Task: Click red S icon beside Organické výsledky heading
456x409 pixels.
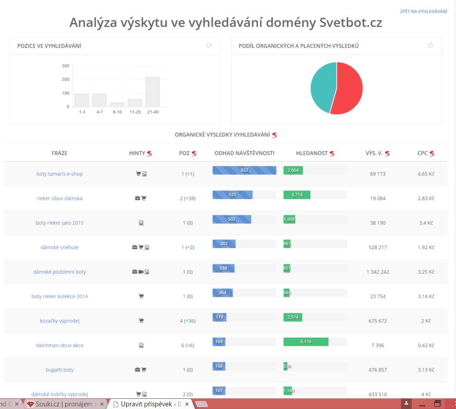Action: pos(274,135)
